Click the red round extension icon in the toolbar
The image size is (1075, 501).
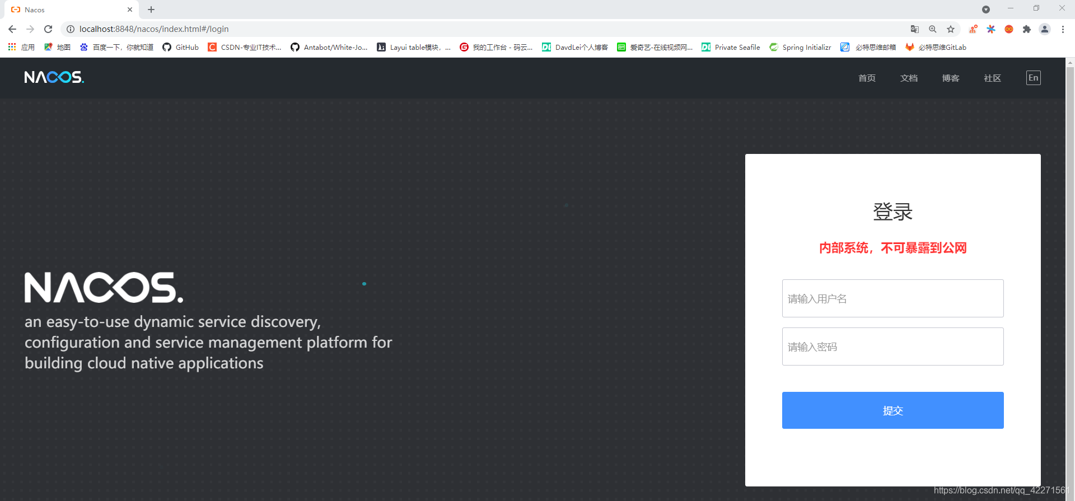point(1009,29)
